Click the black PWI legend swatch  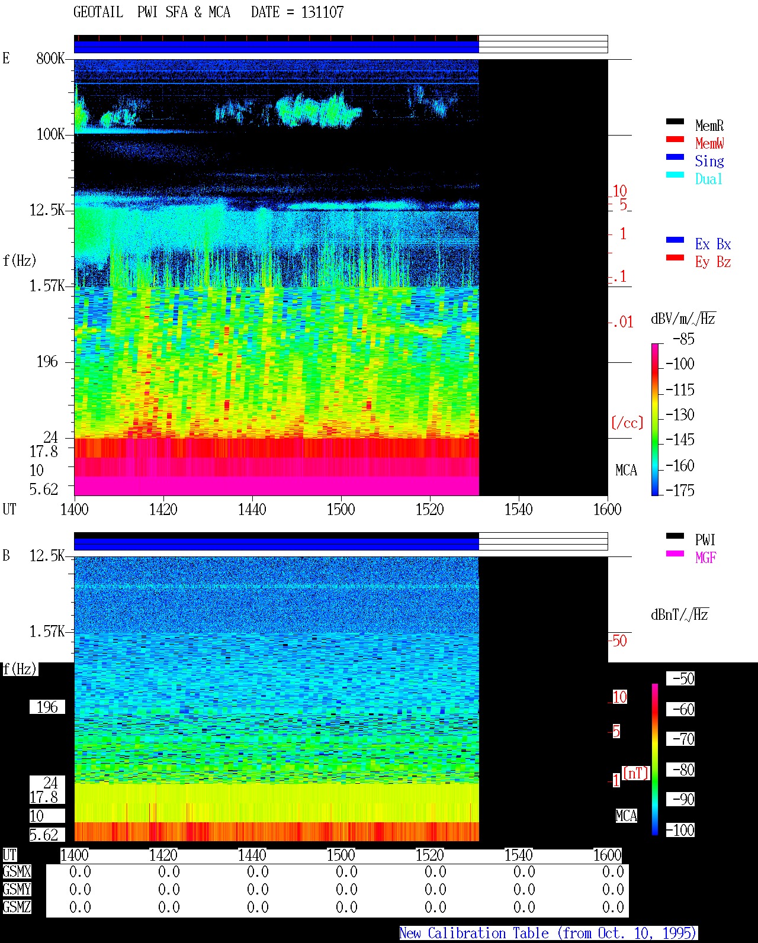(x=675, y=536)
